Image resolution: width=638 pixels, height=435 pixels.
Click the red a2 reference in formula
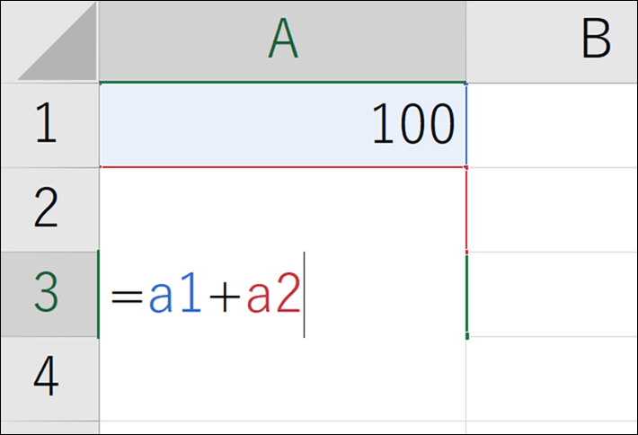tap(272, 296)
